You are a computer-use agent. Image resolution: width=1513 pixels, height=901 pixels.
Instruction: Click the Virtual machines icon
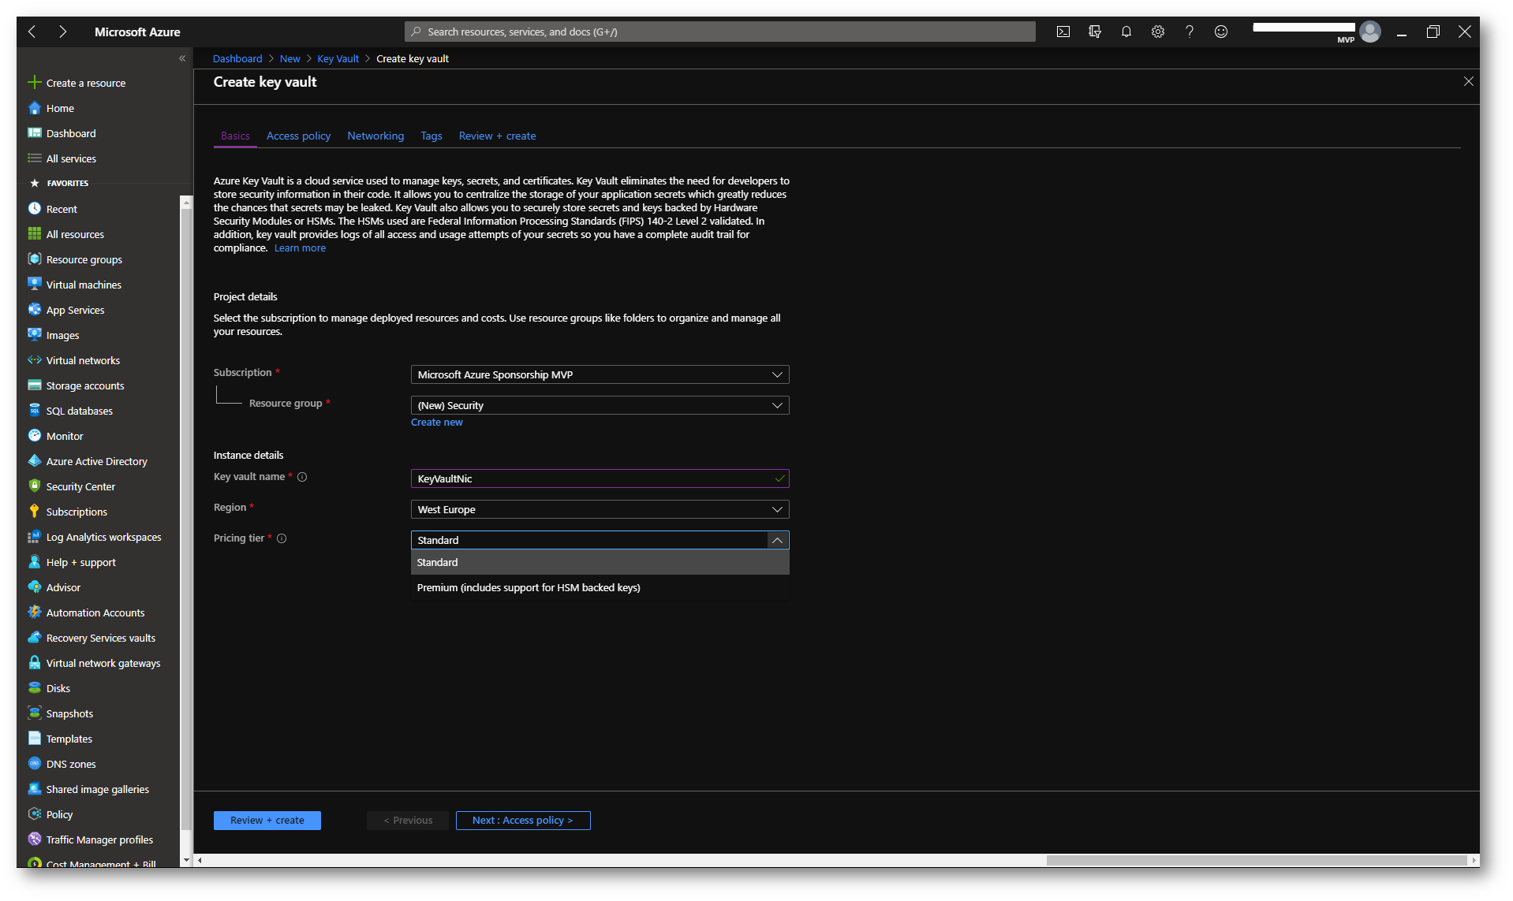pos(34,285)
